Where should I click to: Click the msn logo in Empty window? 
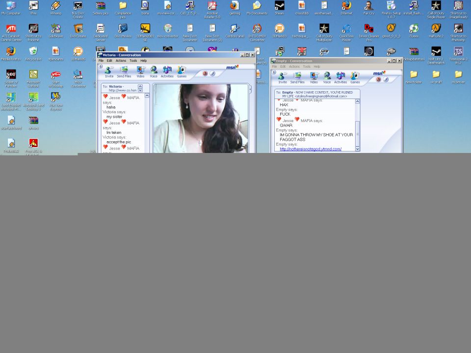pyautogui.click(x=379, y=73)
